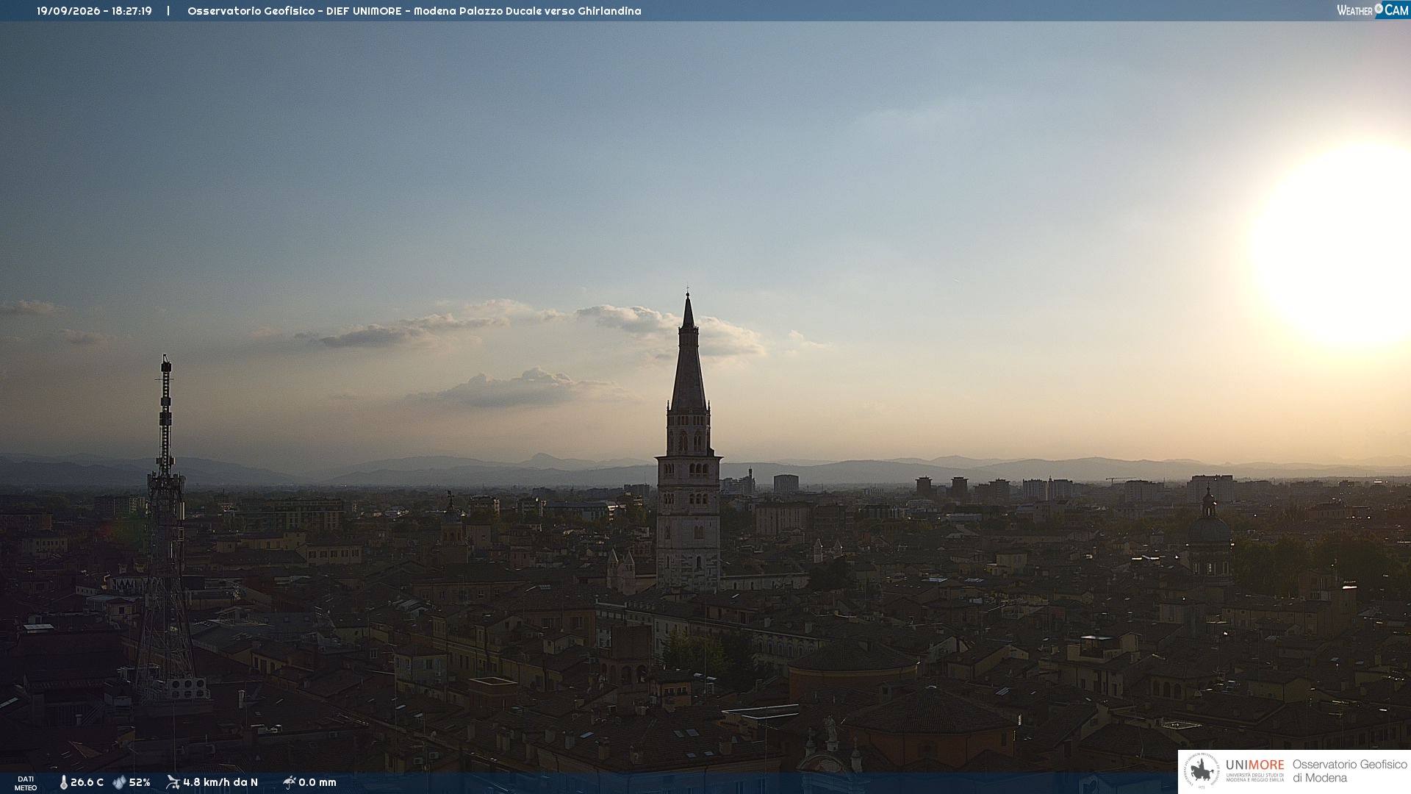The image size is (1411, 794).
Task: Click the thermometer temperature icon
Action: [63, 782]
